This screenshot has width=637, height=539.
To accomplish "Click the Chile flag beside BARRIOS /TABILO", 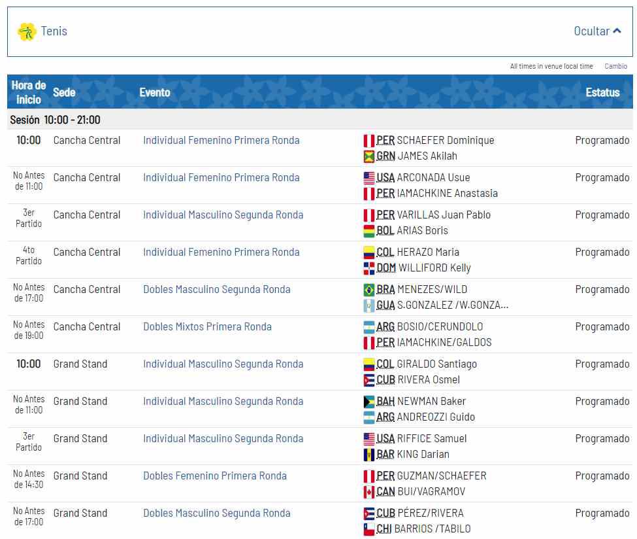I will pos(369,529).
